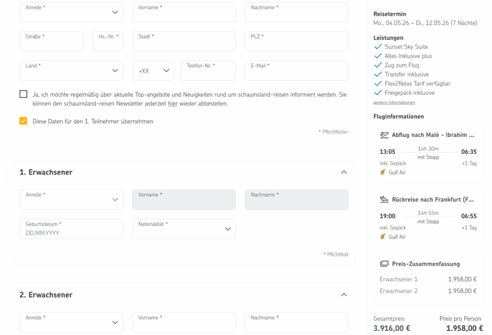The width and height of the screenshot is (492, 335).
Task: Click the checkmark icon beside Sunset Sky Suite
Action: click(x=377, y=47)
